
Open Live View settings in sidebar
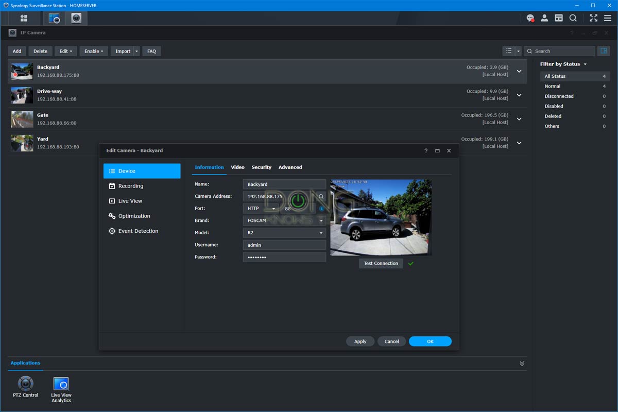[142, 201]
